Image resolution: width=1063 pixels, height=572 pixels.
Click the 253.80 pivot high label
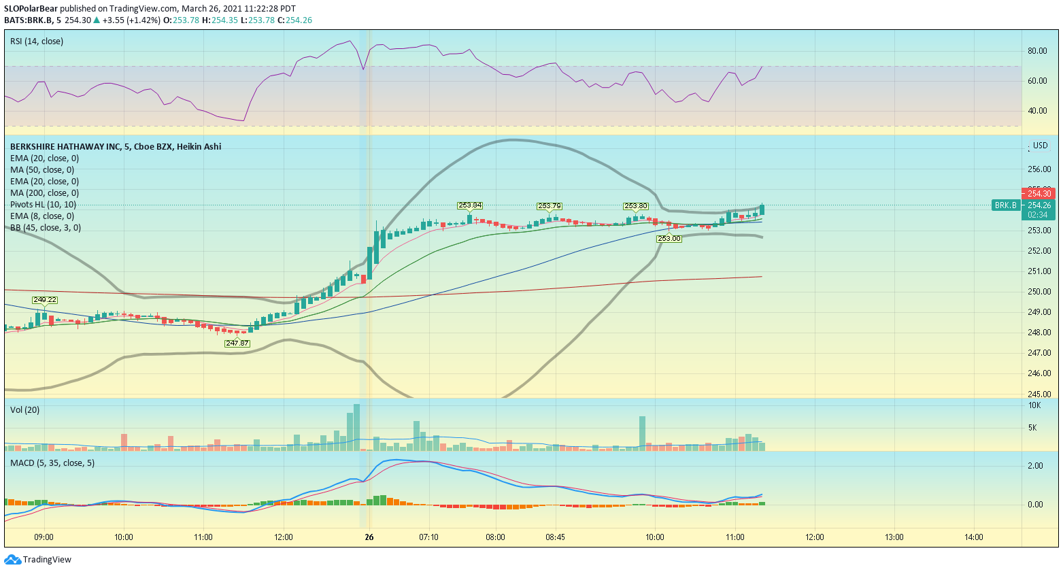click(636, 206)
